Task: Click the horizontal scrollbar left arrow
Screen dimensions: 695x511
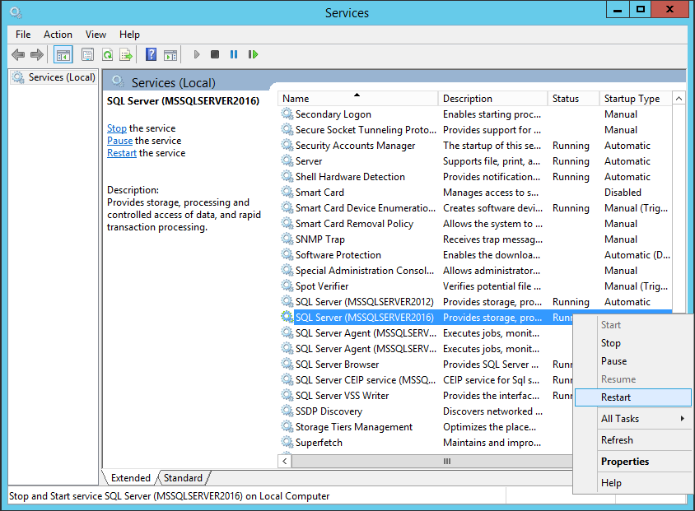Action: (x=285, y=462)
